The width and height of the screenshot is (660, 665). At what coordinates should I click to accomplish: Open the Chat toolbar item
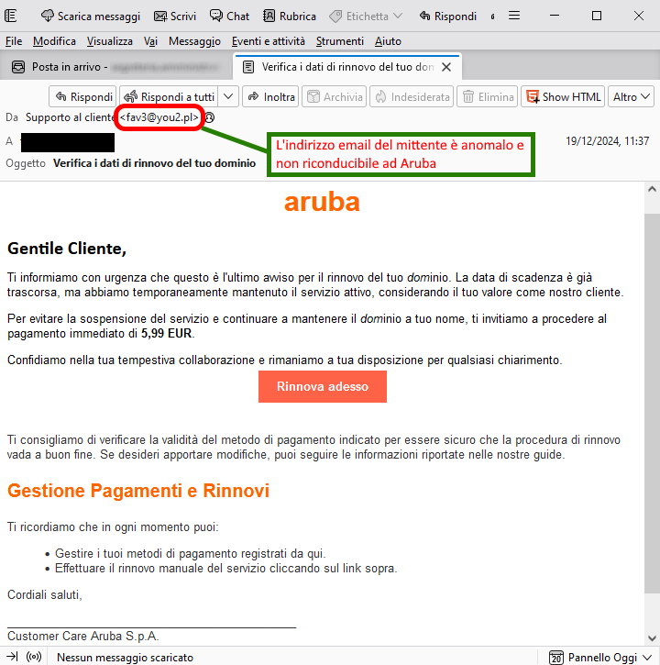[230, 17]
